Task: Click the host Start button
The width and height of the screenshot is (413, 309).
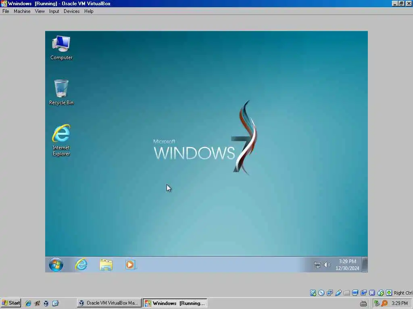Action: tap(11, 303)
